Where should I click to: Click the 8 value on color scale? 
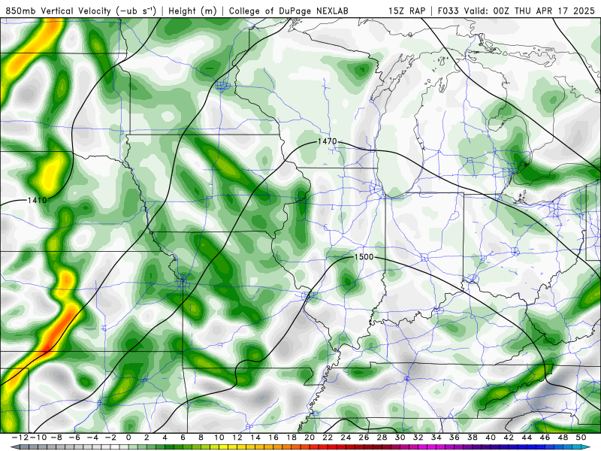click(201, 437)
